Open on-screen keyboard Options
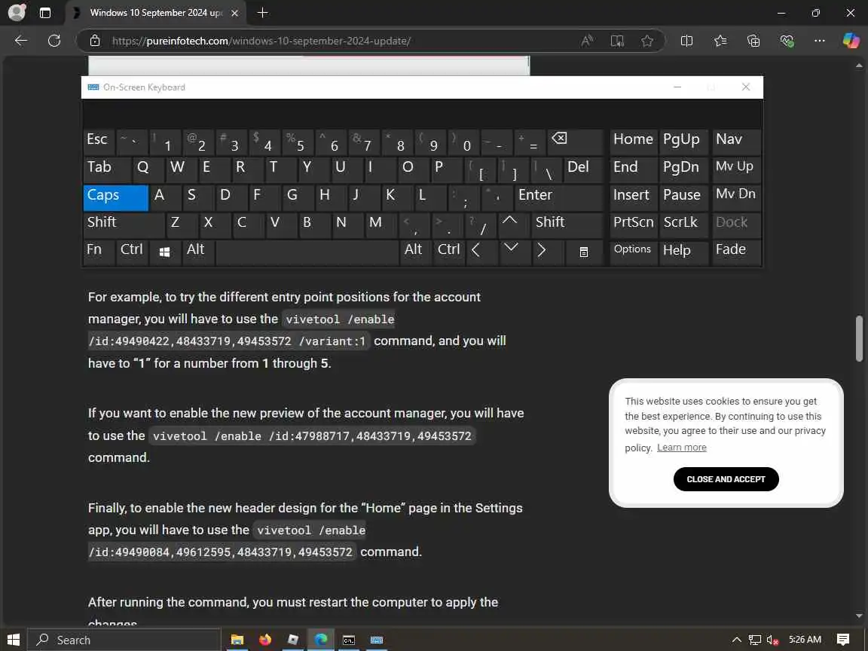This screenshot has width=868, height=651. coord(633,252)
